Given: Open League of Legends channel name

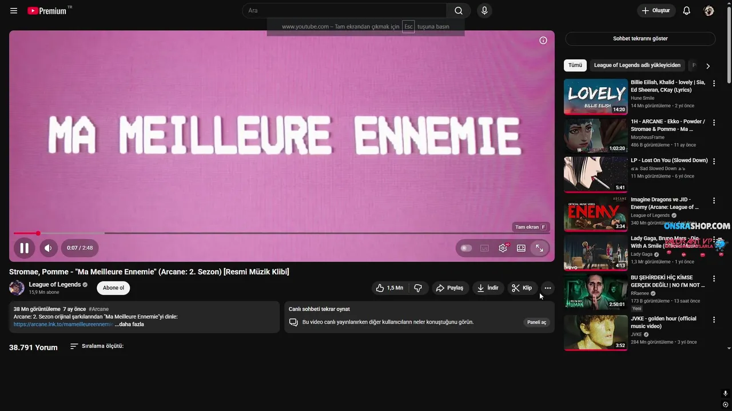Looking at the screenshot, I should point(55,285).
